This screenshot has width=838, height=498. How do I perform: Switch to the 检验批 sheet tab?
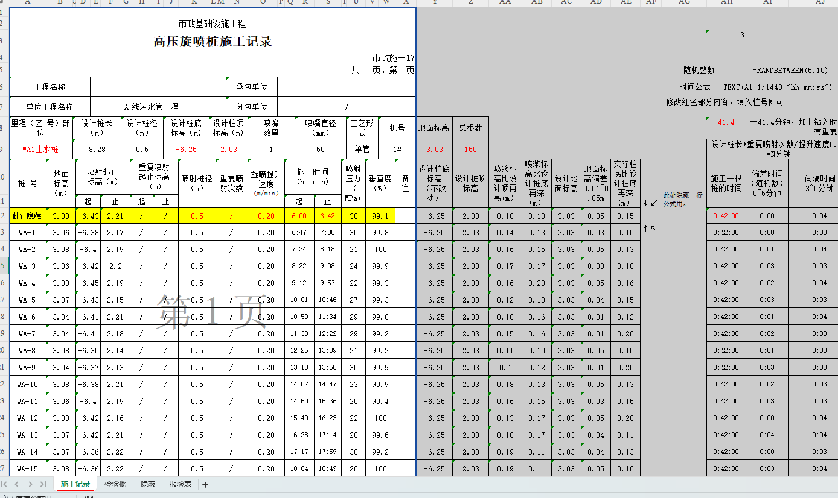pos(115,484)
